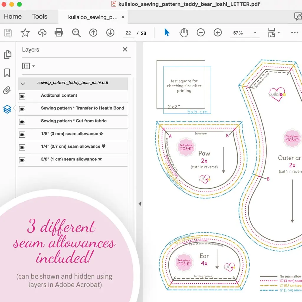This screenshot has height=302, width=302.
Task: Open the Find text magnifier tool
Action: pos(76,33)
